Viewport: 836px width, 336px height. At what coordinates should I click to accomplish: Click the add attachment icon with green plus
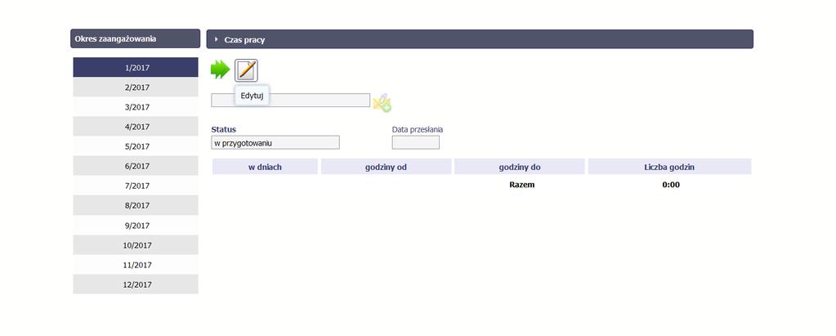pyautogui.click(x=382, y=103)
